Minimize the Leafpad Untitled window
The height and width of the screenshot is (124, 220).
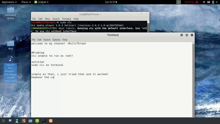click(181, 35)
